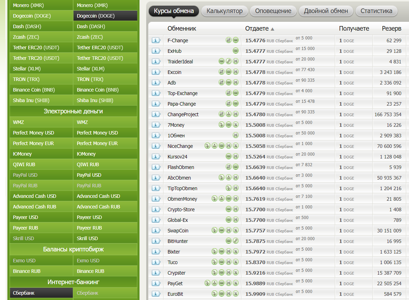Click the up-down arrows icon in FlashObmen row

pyautogui.click(x=229, y=167)
